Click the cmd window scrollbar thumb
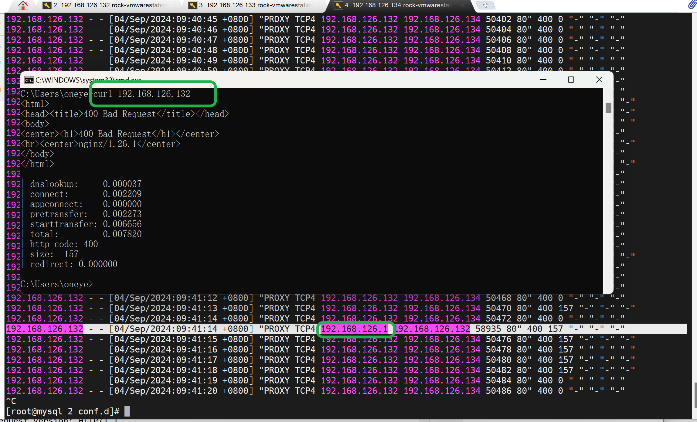The height and width of the screenshot is (422, 697). 608,107
